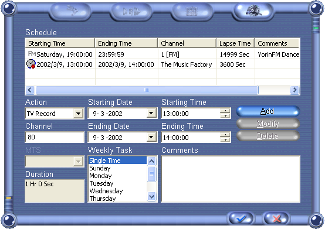Viewport: 325px width, 229px height.
Task: Click the 1 [FM] channel cell
Action: 187,54
